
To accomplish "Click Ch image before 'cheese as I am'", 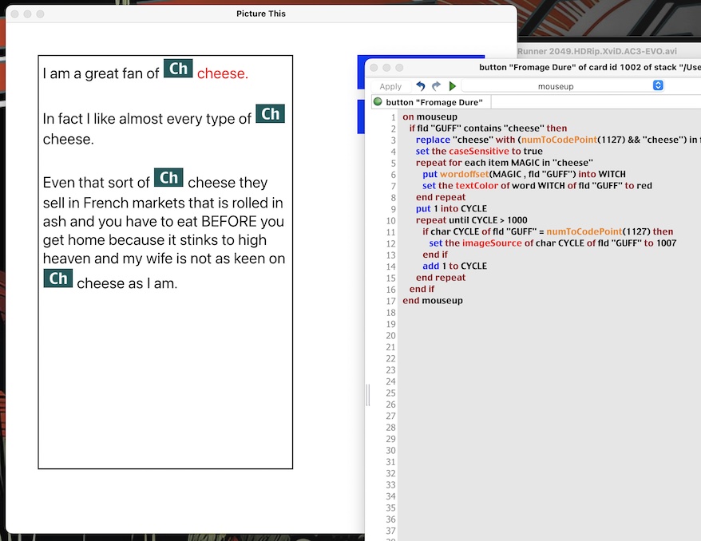I will click(58, 278).
